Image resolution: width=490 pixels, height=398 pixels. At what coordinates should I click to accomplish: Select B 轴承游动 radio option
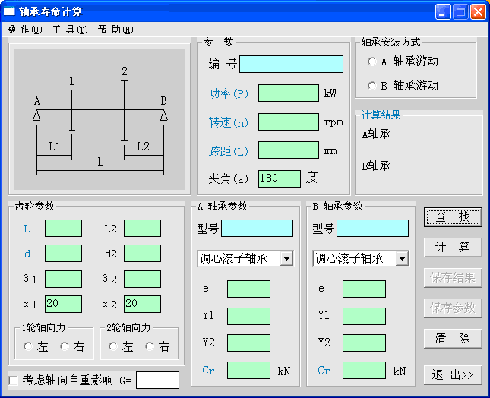click(x=371, y=86)
